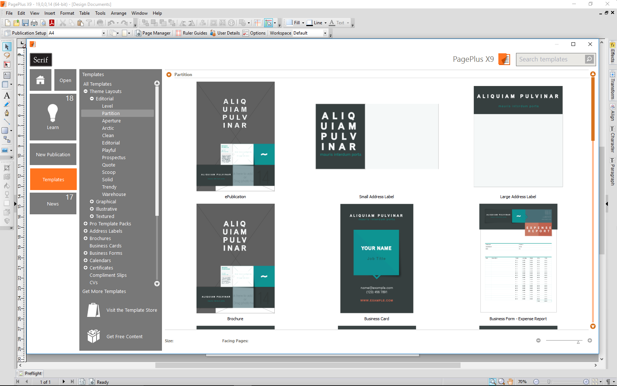Viewport: 617px width, 386px height.
Task: Select the Pointer tool in the toolbox
Action: (7, 47)
